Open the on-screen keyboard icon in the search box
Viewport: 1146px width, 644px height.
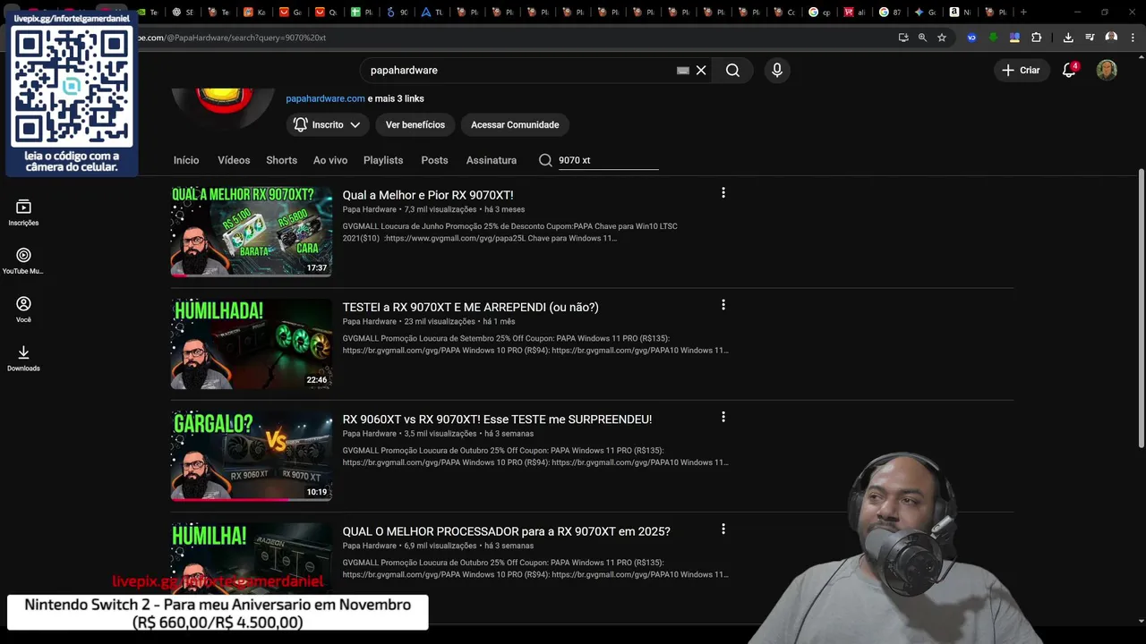683,70
